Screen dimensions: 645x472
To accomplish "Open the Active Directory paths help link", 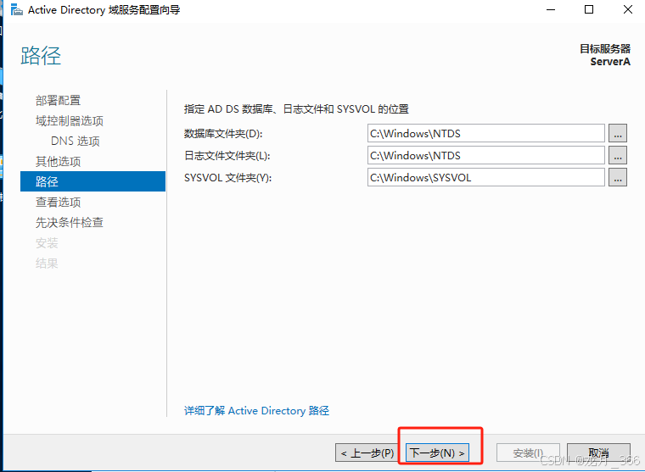I will [x=256, y=411].
